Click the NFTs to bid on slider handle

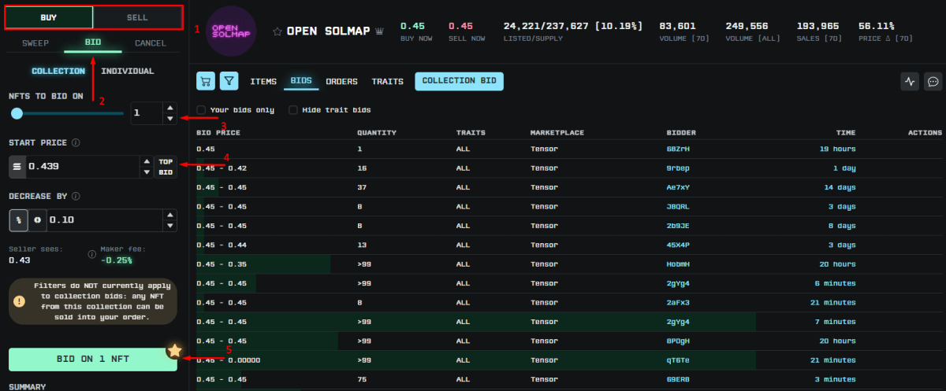17,114
